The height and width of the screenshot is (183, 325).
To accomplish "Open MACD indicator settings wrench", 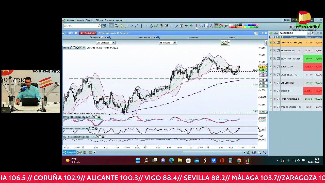I will tap(93, 117).
